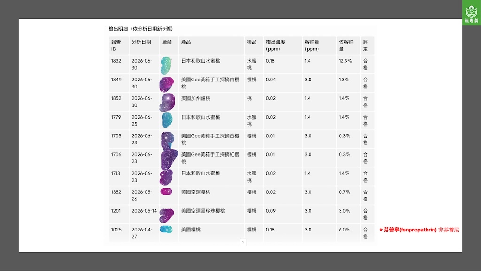
Task: Click product 美國空運櫻桃
Action: [196, 192]
